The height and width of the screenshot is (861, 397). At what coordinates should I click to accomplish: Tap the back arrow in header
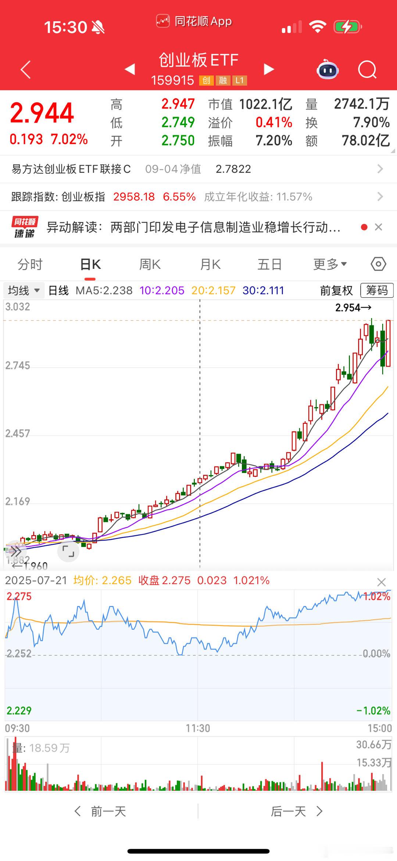click(x=25, y=70)
